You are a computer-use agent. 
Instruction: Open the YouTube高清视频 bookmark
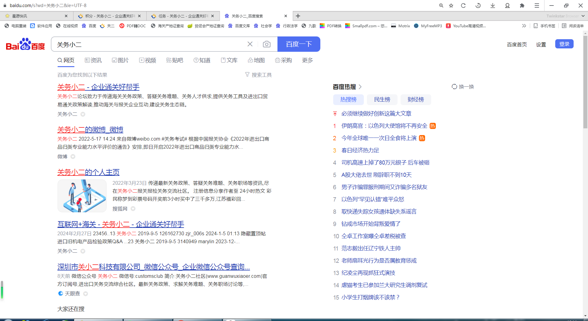tap(466, 26)
